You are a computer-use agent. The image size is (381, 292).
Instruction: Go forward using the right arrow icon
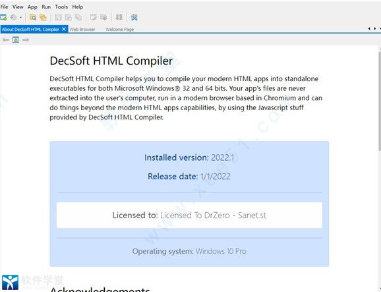[x=26, y=40]
